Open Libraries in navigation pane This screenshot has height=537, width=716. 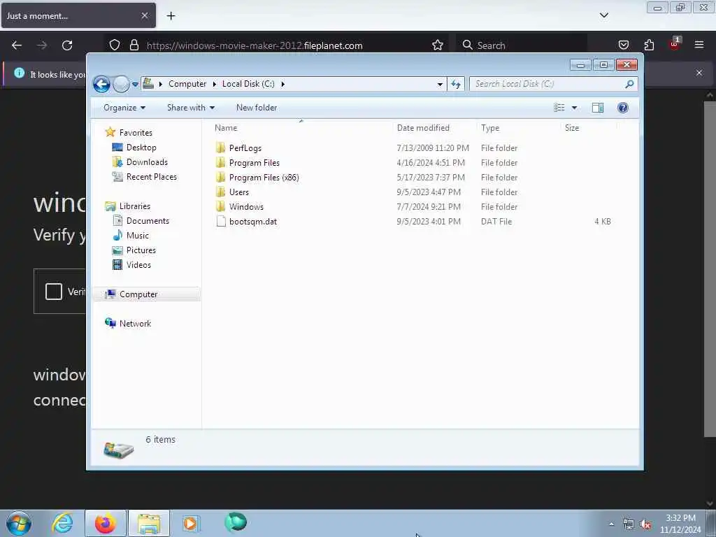[135, 206]
